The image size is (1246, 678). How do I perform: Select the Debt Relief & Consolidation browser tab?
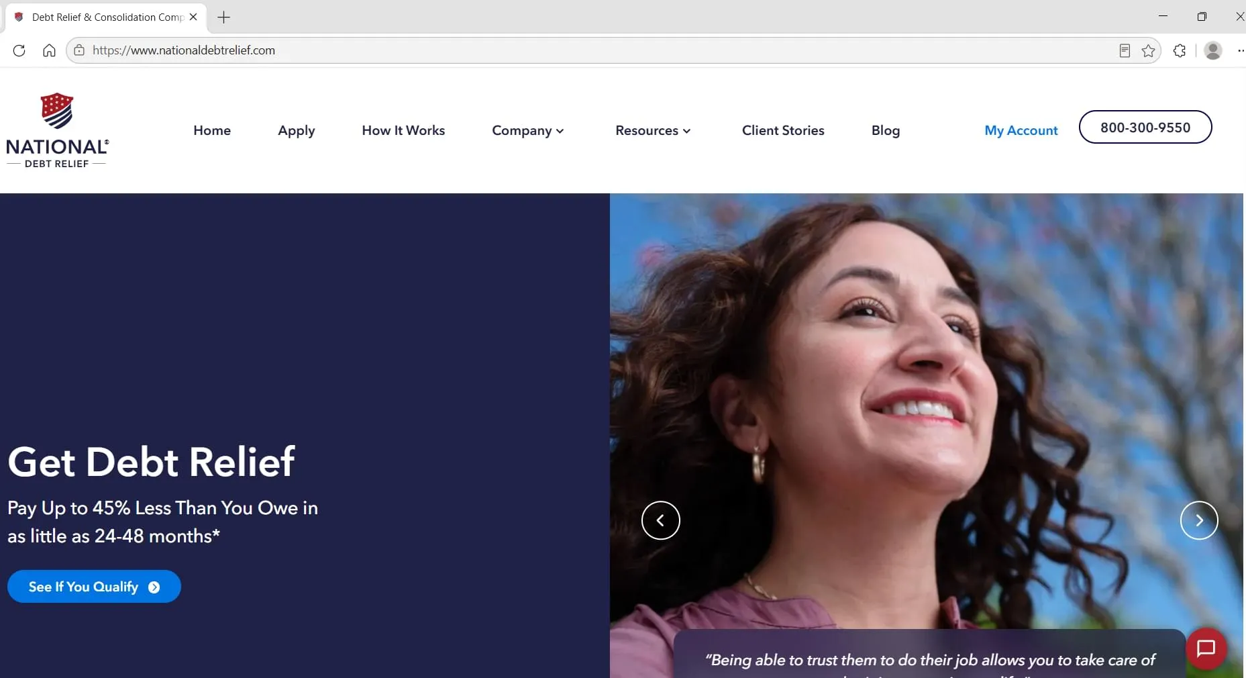coord(106,17)
